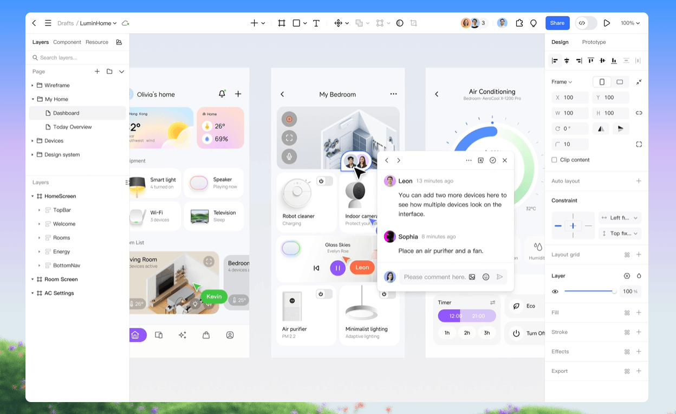
Task: Toggle the mask half-circle icon
Action: (400, 23)
